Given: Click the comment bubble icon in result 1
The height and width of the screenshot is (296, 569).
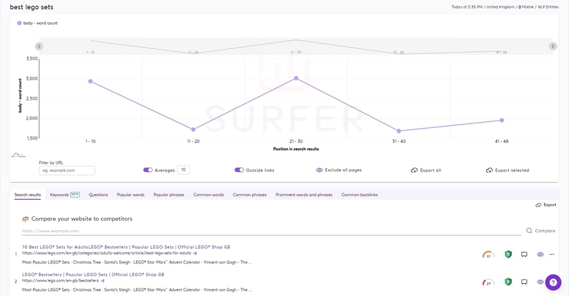Looking at the screenshot, I should click(x=524, y=255).
